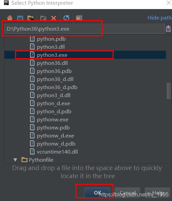Jump to the Project directory icon
Image resolution: width=172 pixels, height=201 pixels.
pyautogui.click(x=31, y=18)
